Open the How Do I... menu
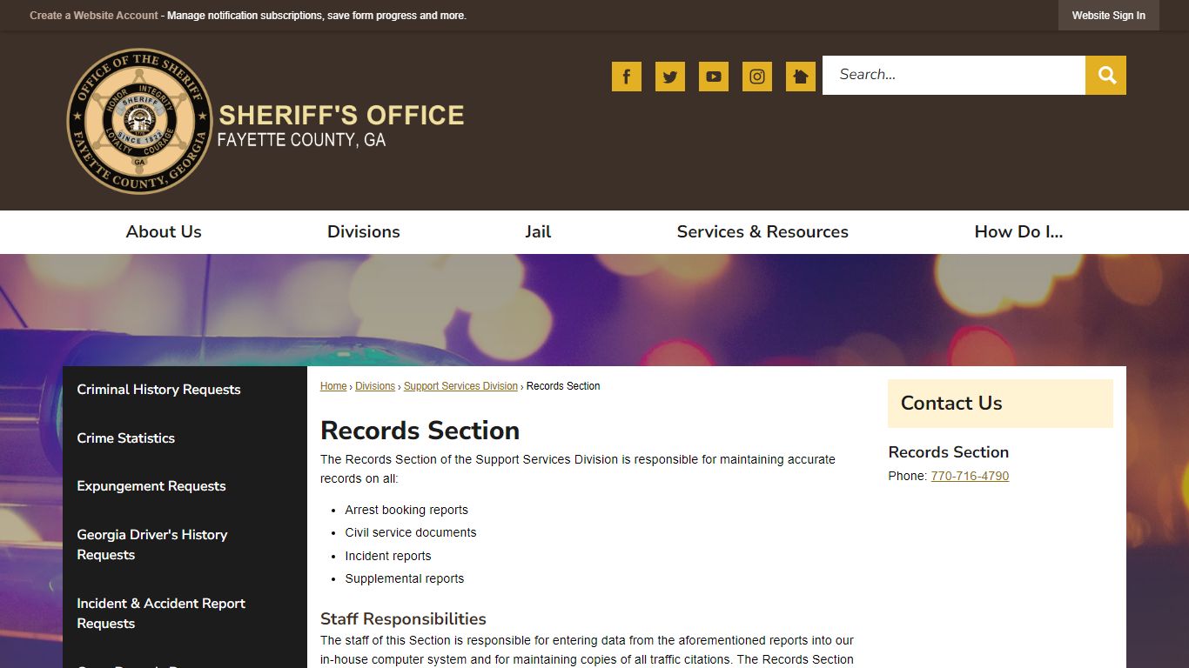The height and width of the screenshot is (668, 1189). (x=1018, y=231)
